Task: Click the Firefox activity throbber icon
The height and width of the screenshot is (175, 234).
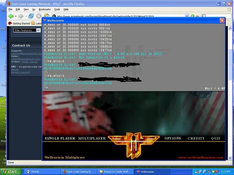Action: pyautogui.click(x=229, y=9)
